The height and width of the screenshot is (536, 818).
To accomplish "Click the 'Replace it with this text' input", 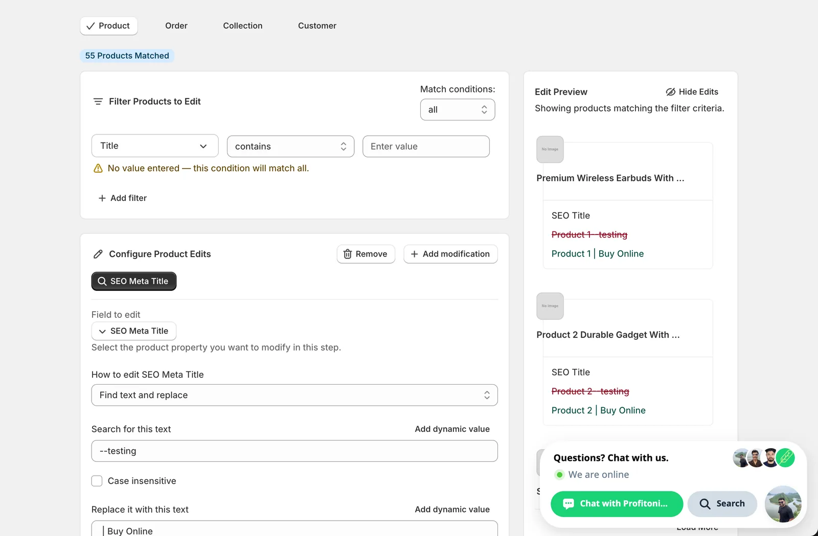I will [x=294, y=529].
